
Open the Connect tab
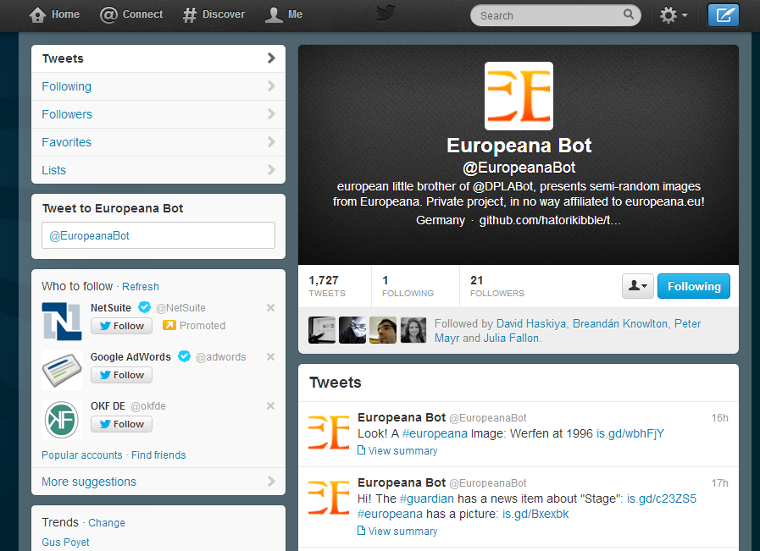click(131, 14)
